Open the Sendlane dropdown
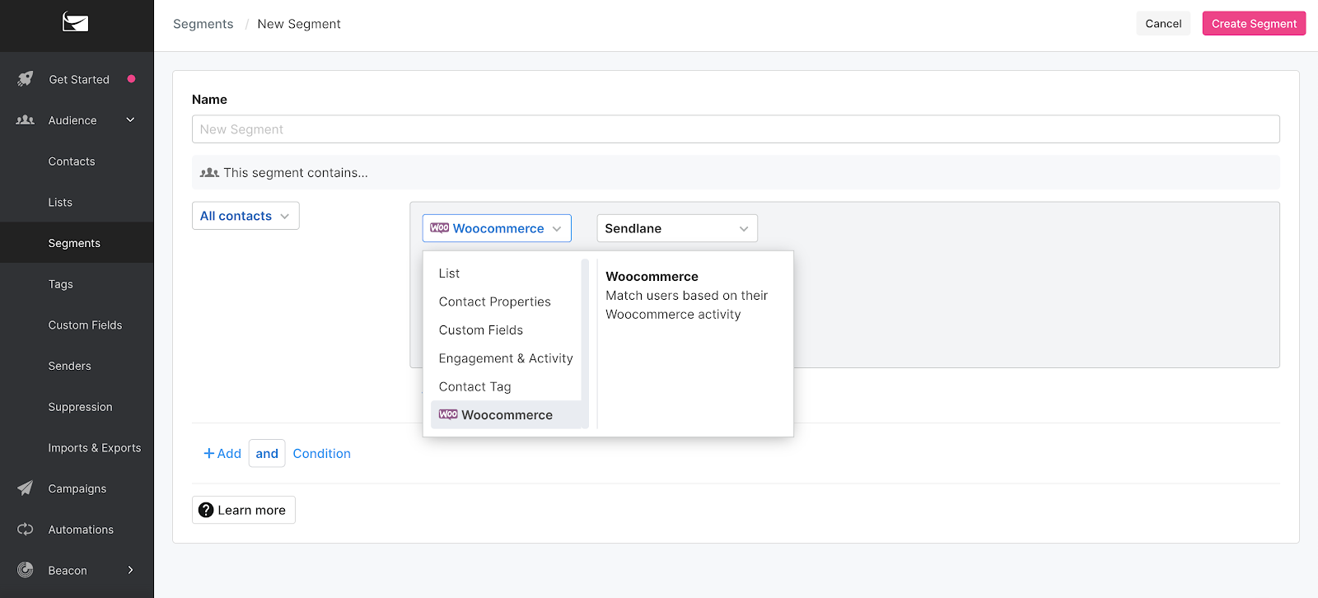 tap(677, 228)
